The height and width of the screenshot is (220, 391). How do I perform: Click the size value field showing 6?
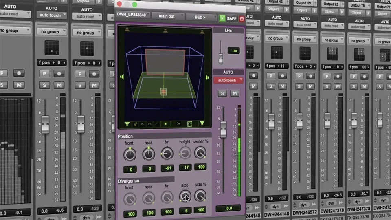point(185,211)
